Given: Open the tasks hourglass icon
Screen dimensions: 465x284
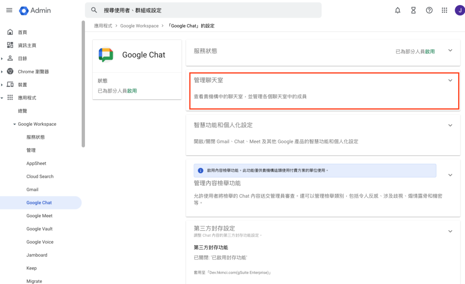Looking at the screenshot, I should [x=413, y=10].
